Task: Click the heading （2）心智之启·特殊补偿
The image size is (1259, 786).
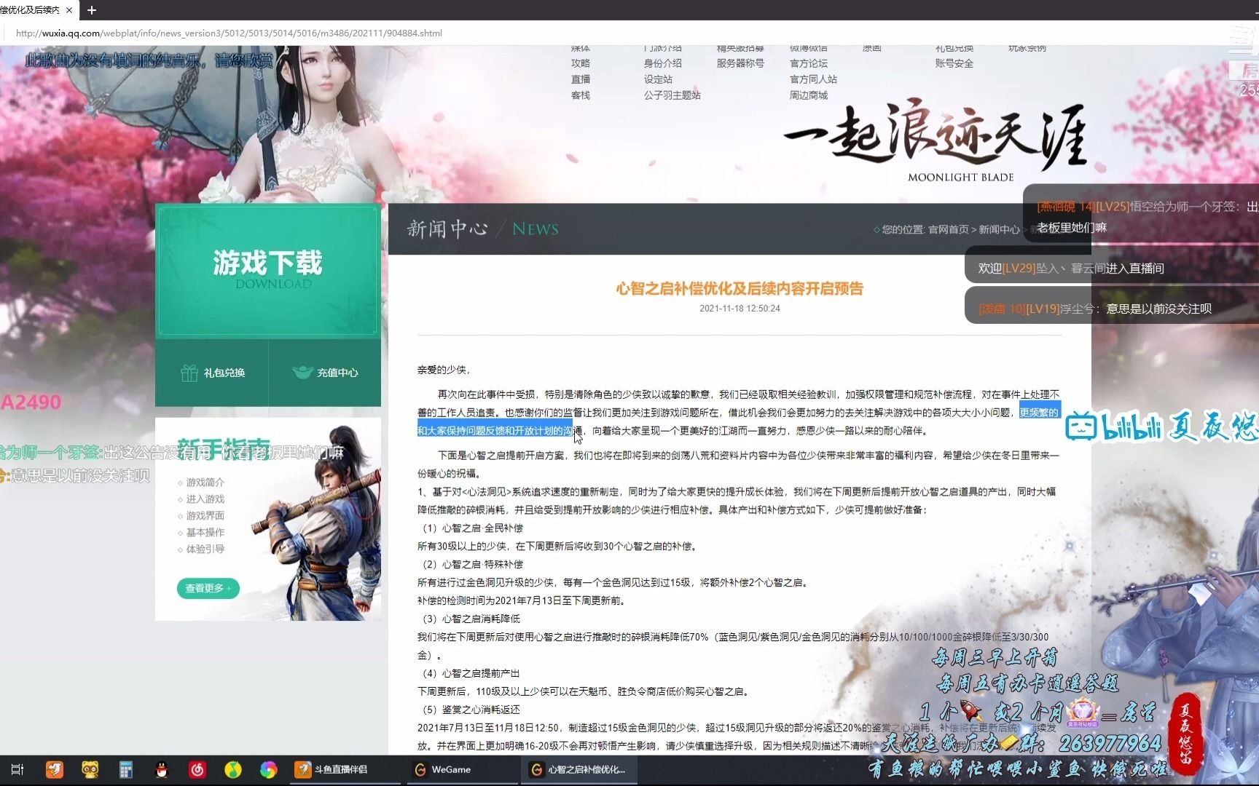Action: click(471, 565)
